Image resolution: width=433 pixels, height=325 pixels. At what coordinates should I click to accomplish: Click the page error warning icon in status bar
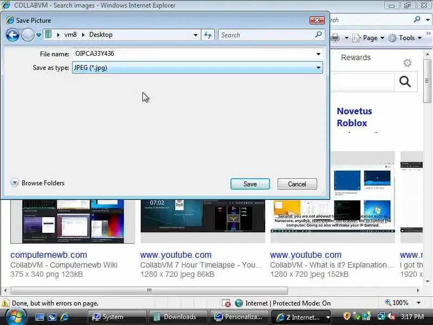click(5, 303)
